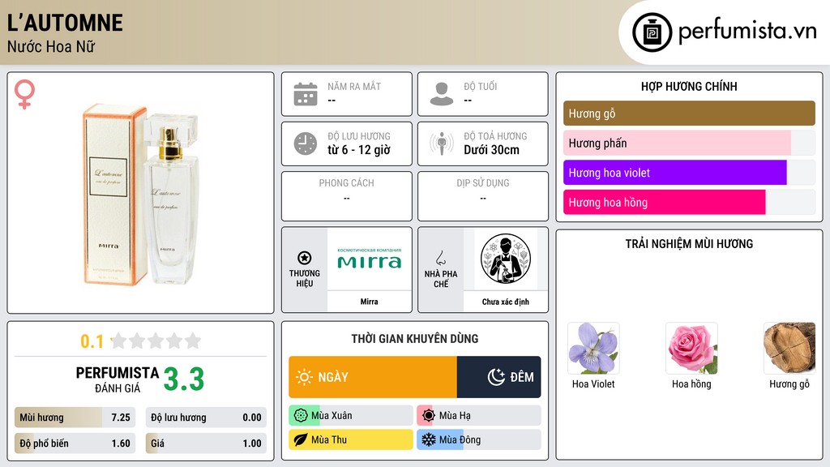
Task: Click the Mirra brand name link
Action: 370,302
